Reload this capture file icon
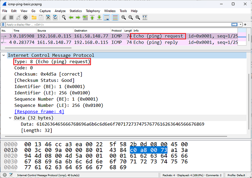 click(x=55, y=18)
